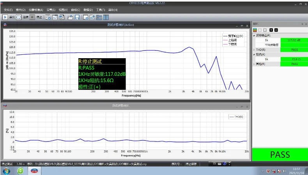This screenshot has width=308, height=175.
Task: Expand the THD(R) result row
Action: tap(254, 50)
